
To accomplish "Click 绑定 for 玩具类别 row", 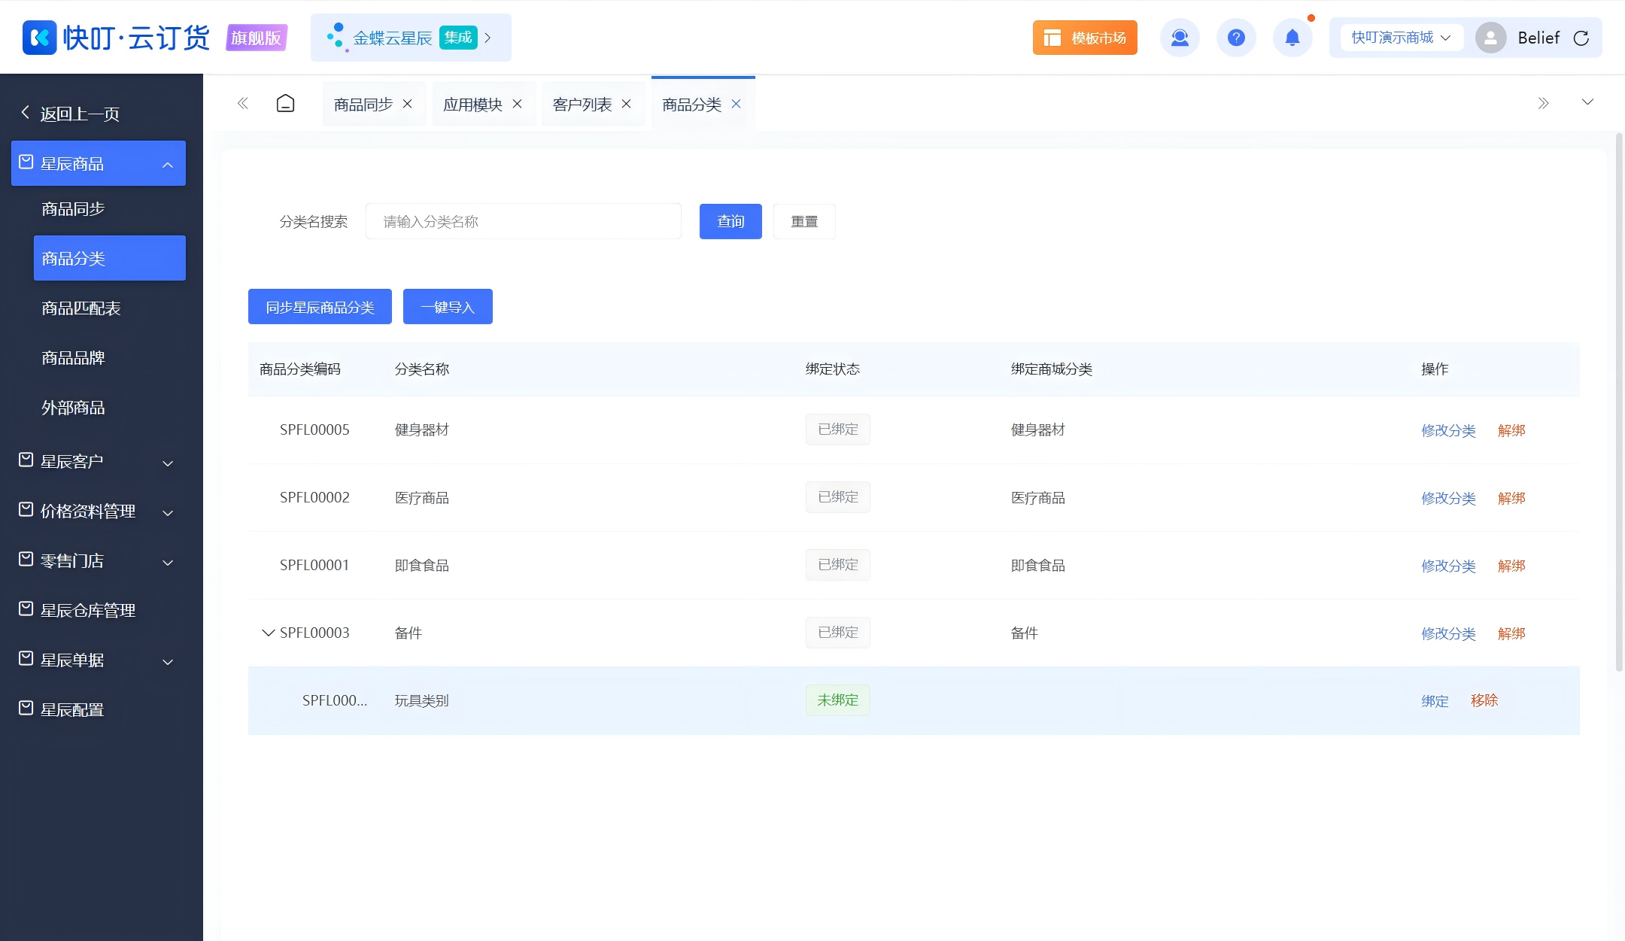I will pyautogui.click(x=1435, y=701).
